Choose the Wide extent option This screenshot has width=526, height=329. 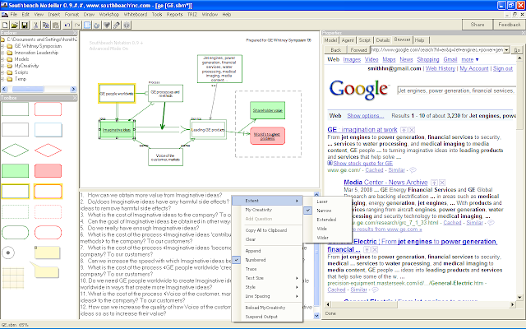click(x=327, y=229)
